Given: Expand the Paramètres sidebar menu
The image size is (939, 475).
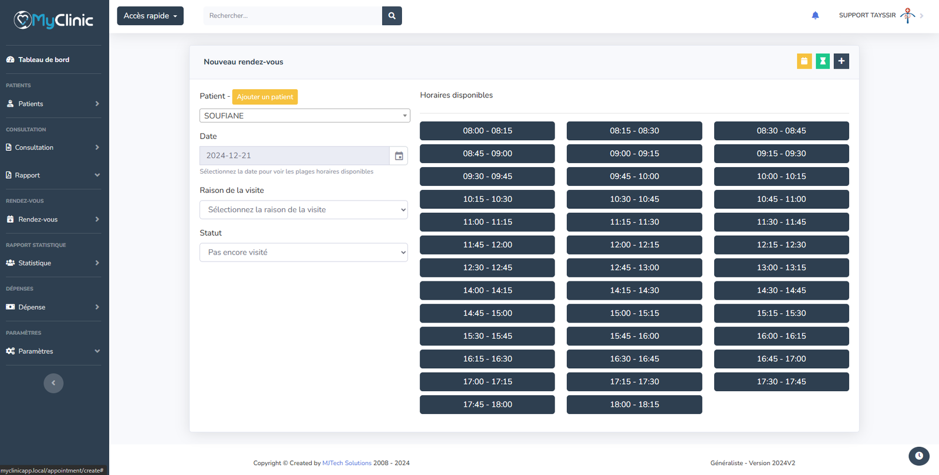Looking at the screenshot, I should tap(53, 351).
